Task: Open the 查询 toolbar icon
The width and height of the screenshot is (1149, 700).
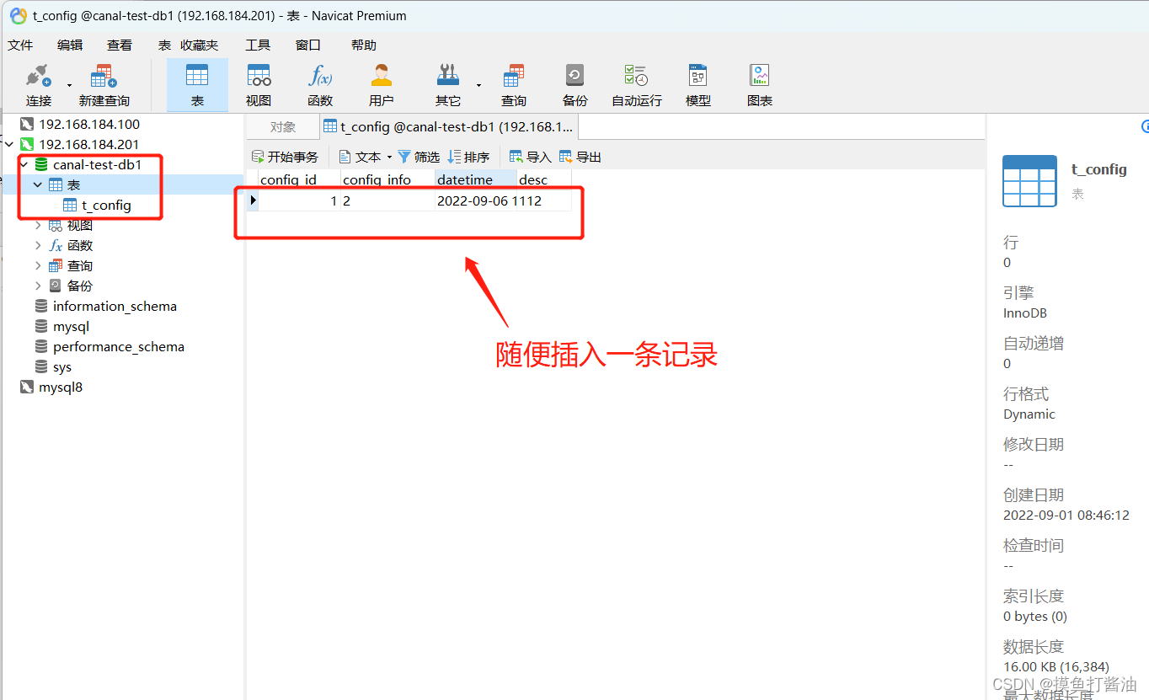Action: click(x=514, y=84)
